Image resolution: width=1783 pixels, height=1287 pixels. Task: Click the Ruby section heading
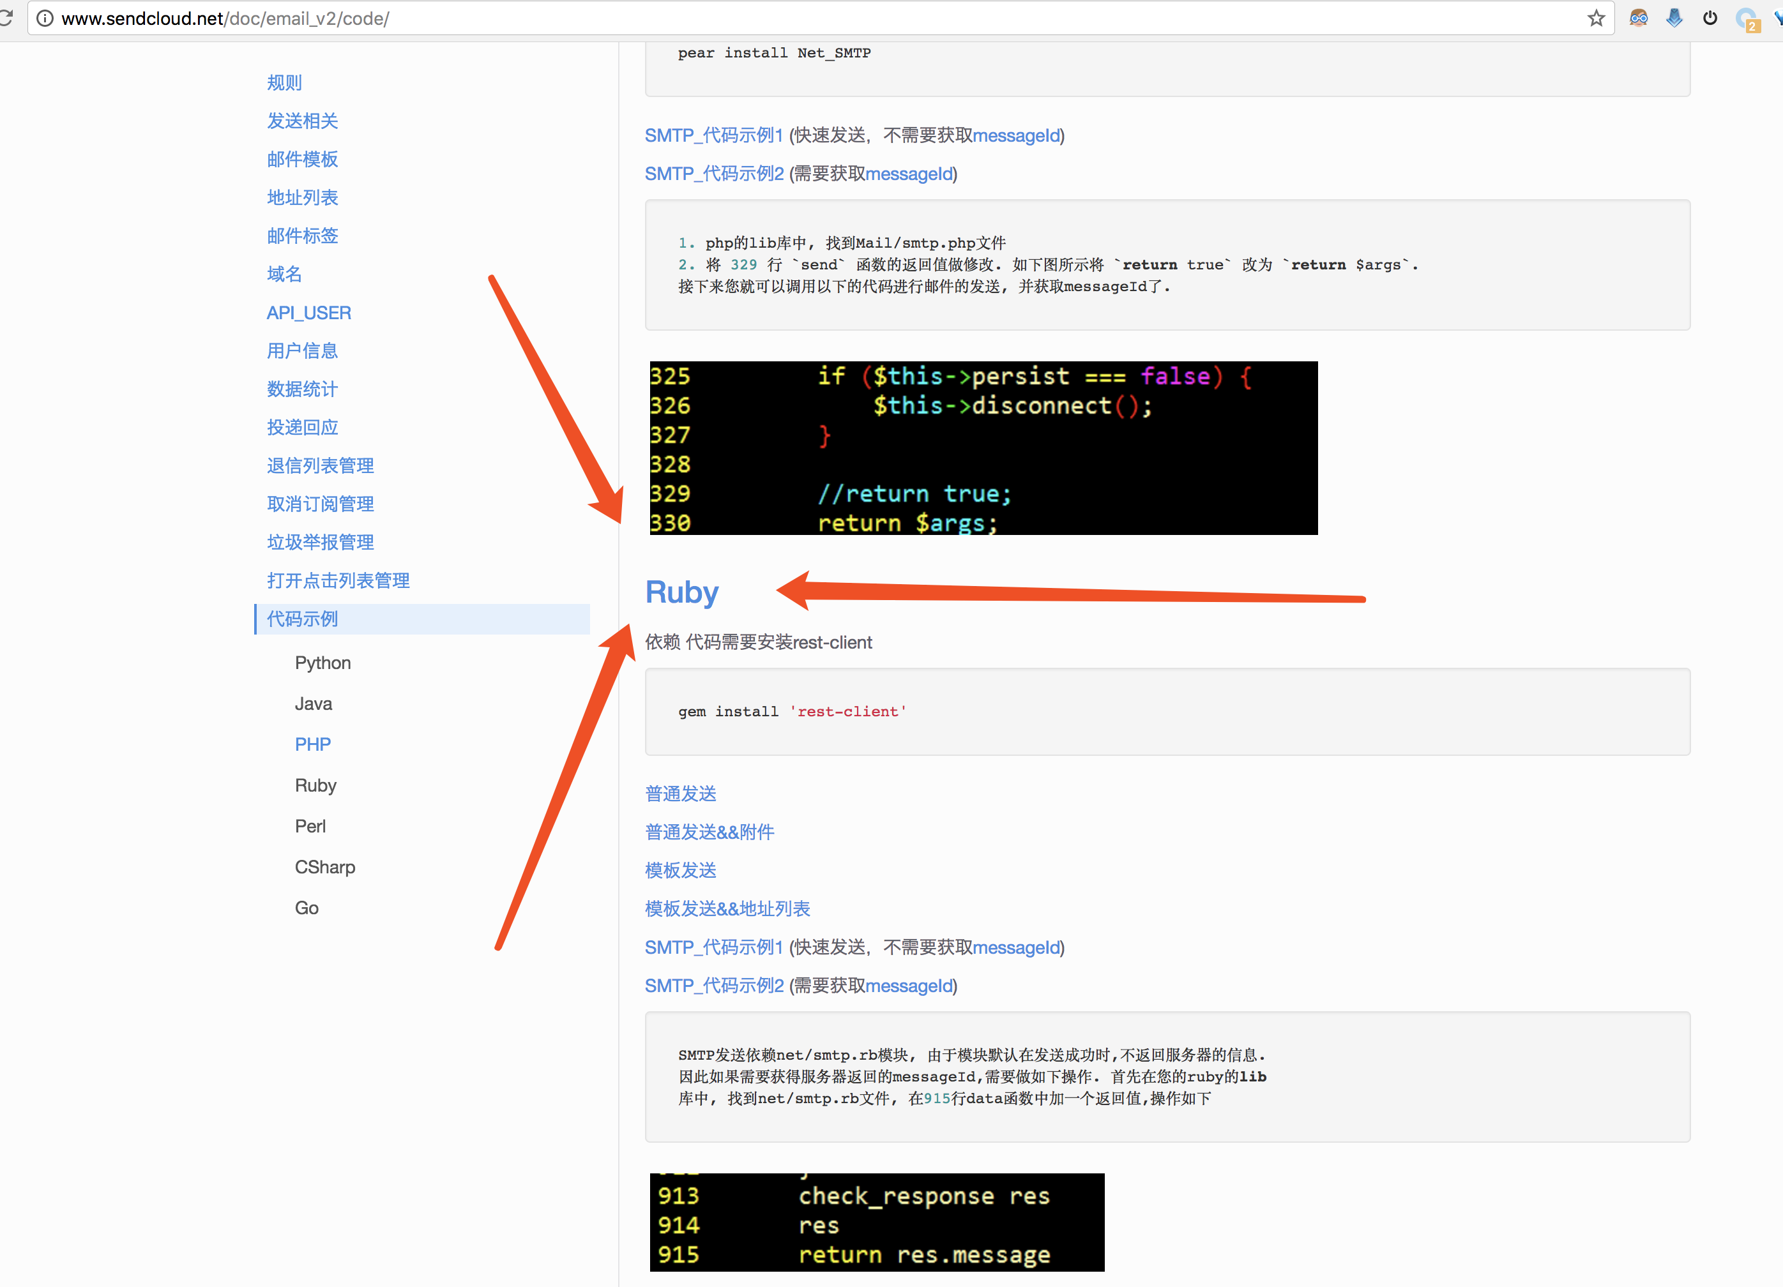[x=681, y=592]
